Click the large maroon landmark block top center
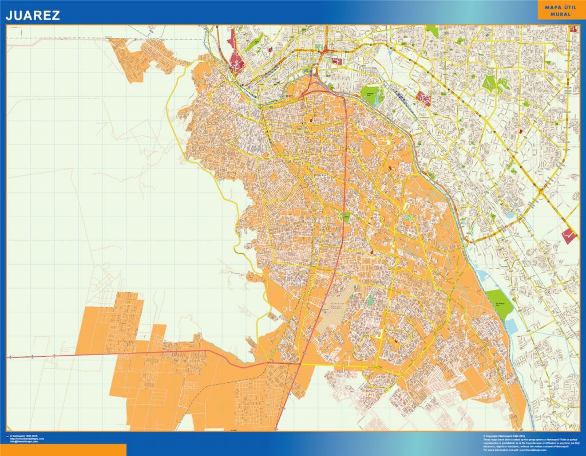The width and height of the screenshot is (586, 456). [x=237, y=63]
